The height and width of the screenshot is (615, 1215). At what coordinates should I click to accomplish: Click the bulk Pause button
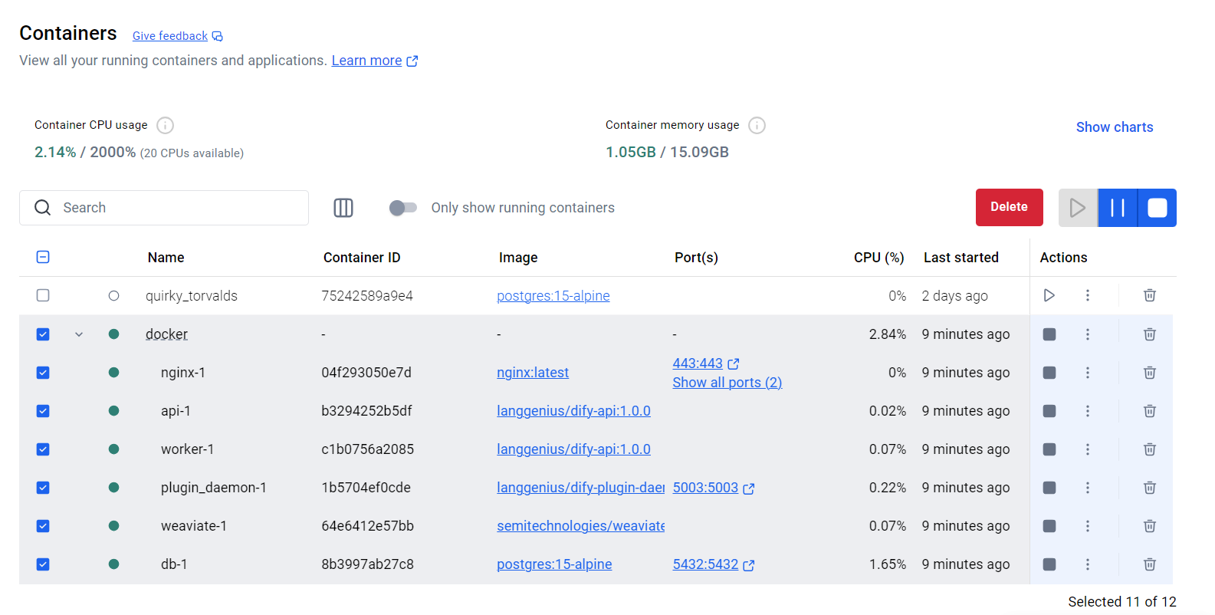[x=1118, y=208]
